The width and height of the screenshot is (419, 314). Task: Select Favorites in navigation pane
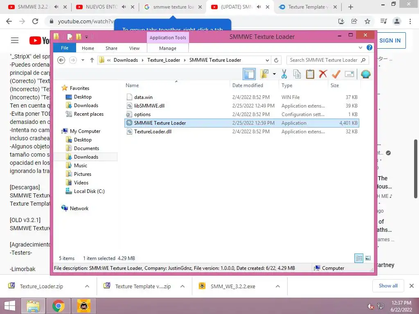click(79, 88)
